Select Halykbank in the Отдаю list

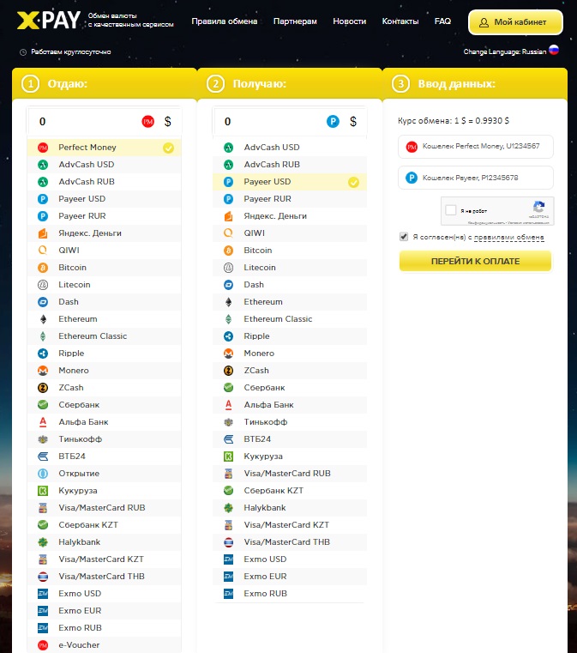104,541
